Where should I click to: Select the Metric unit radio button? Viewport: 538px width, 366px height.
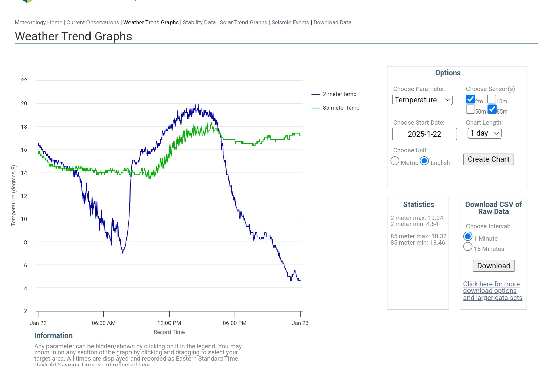pos(395,161)
